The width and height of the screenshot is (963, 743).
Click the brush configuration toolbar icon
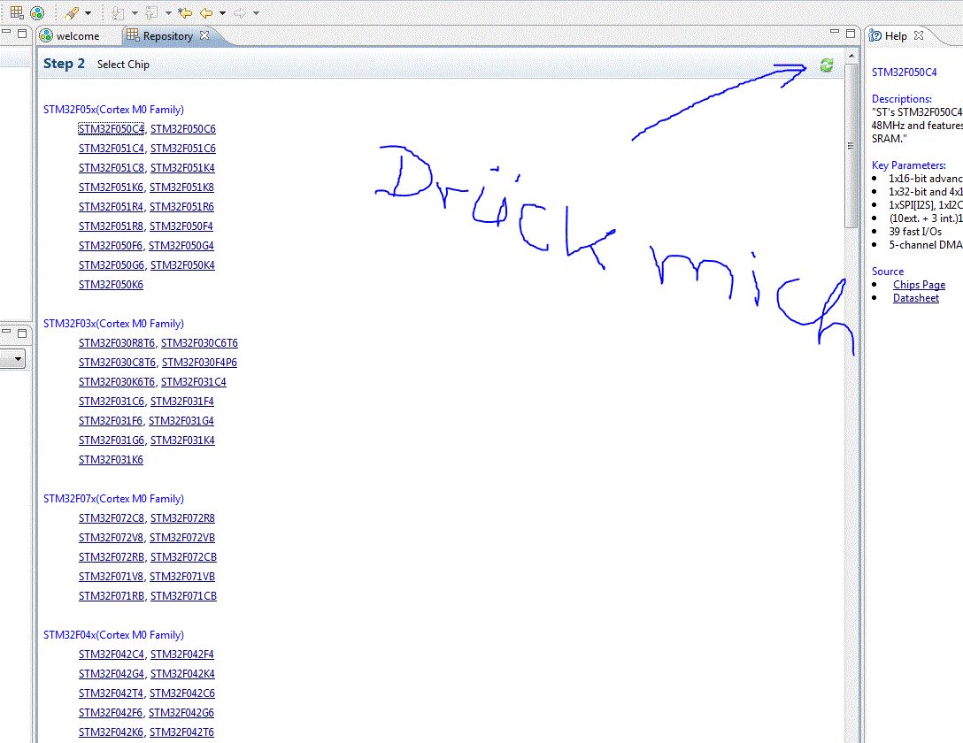point(72,12)
